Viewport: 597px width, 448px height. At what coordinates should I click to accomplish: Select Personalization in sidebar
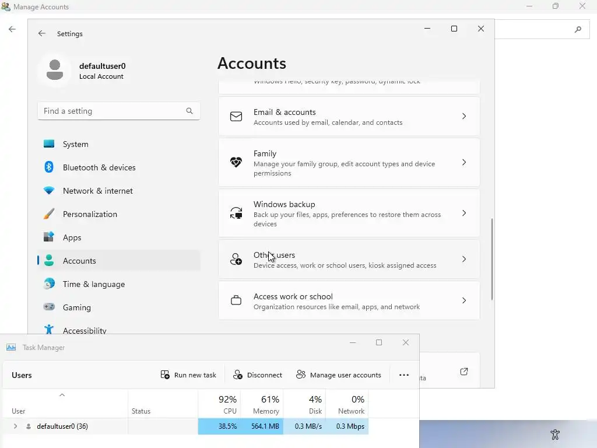click(119, 214)
